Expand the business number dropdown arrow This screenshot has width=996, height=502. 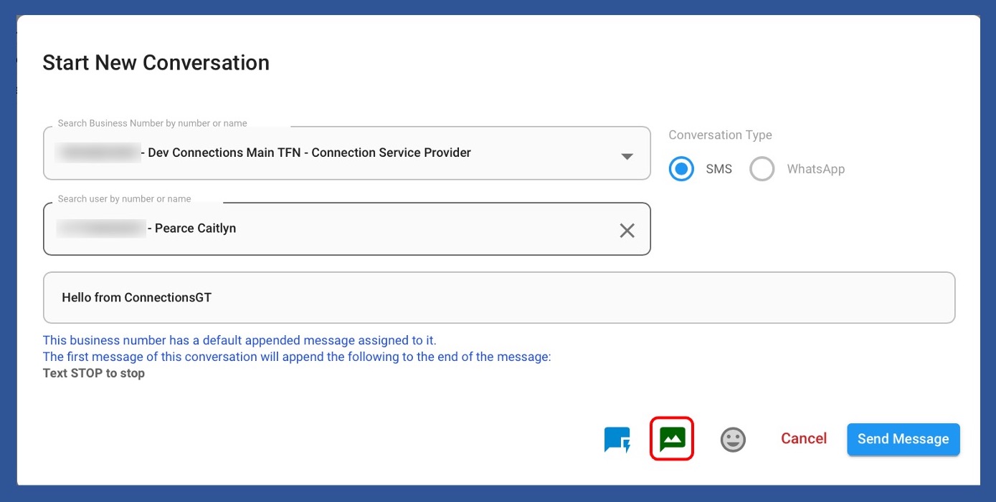click(627, 156)
